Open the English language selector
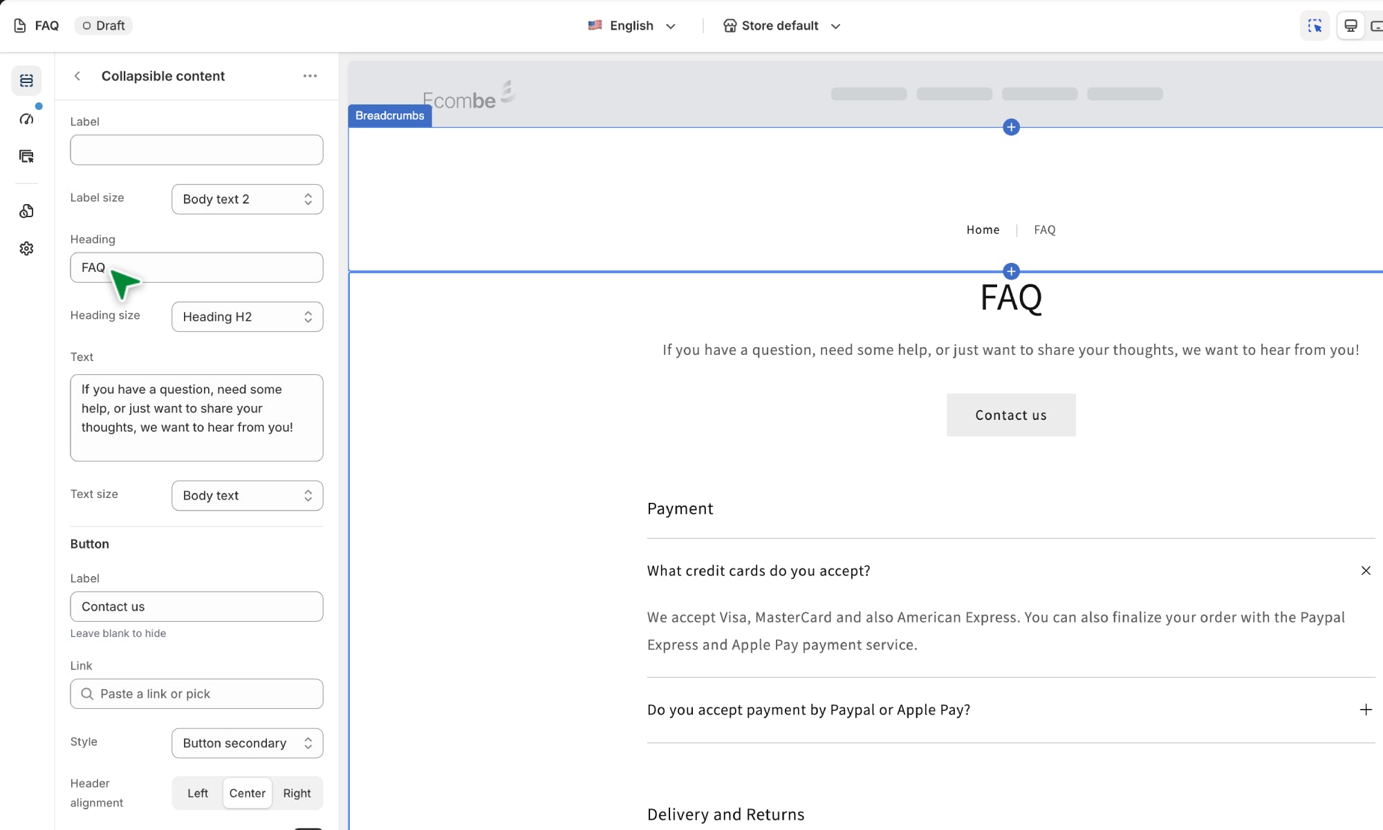 coord(631,26)
